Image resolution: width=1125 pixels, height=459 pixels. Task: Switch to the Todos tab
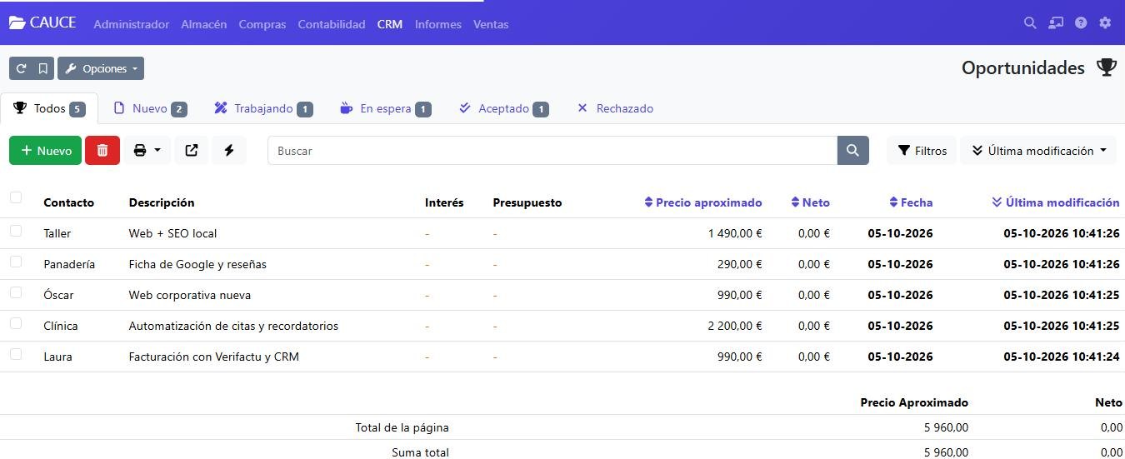[49, 108]
